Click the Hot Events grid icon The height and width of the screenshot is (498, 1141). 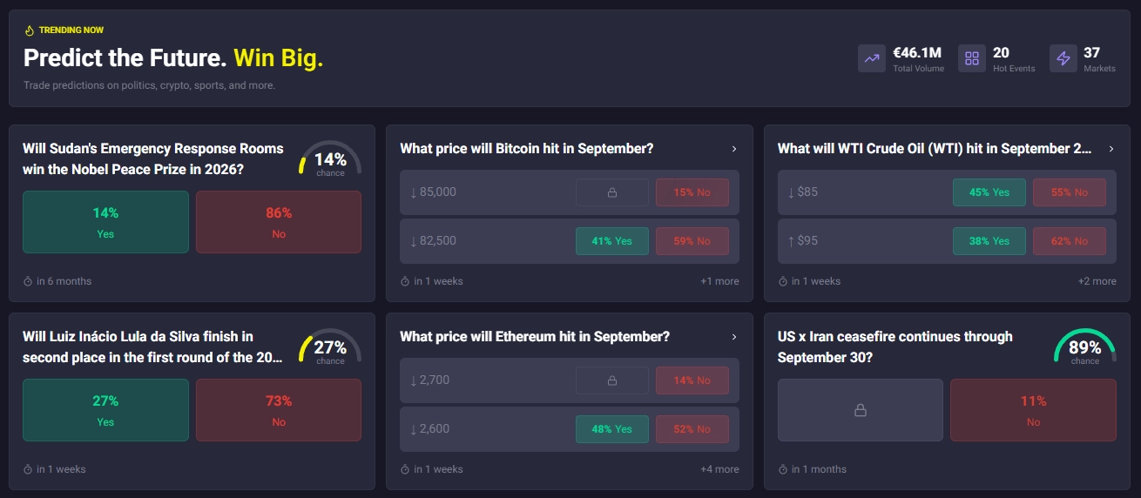coord(972,58)
